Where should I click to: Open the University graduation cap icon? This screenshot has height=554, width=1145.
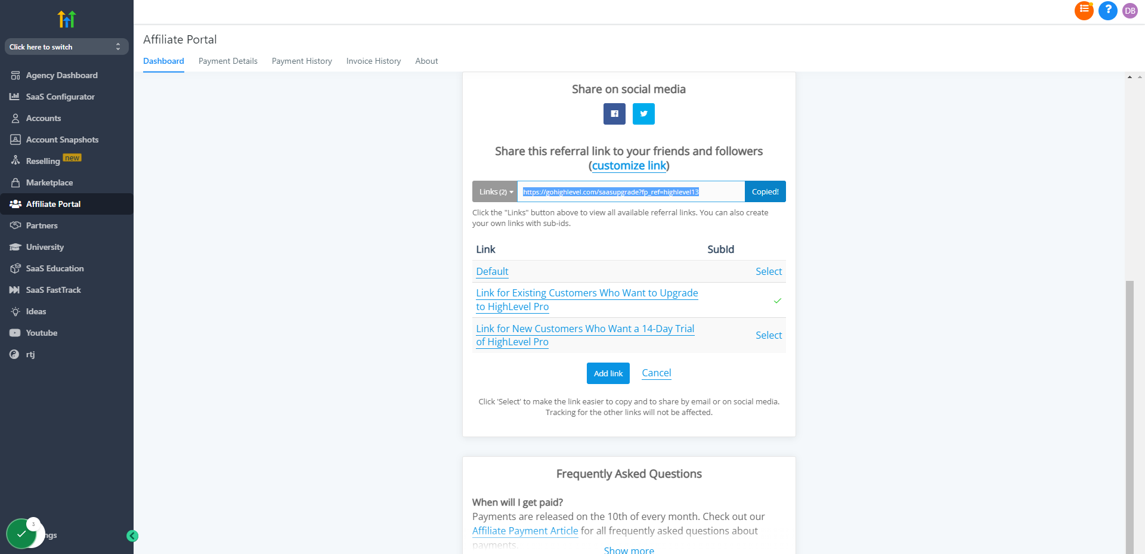tap(16, 247)
